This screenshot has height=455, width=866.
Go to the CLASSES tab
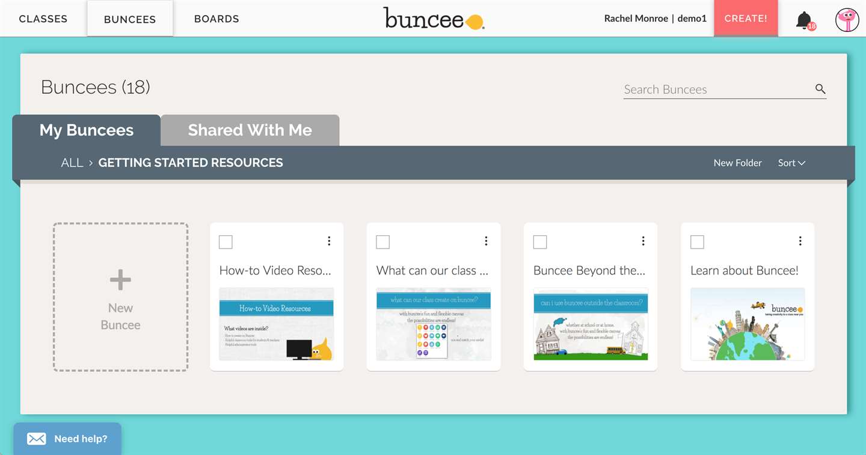coord(43,19)
